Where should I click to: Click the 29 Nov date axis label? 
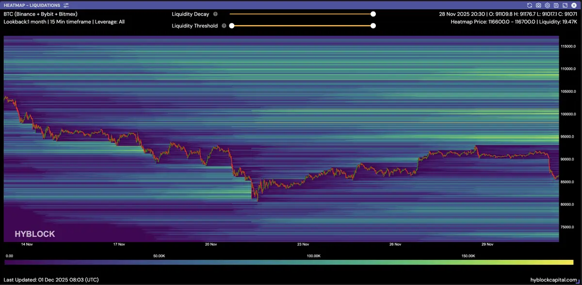pos(487,245)
